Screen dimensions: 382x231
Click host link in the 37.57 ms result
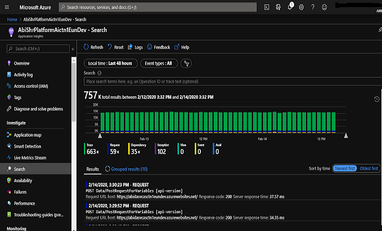tap(157, 196)
